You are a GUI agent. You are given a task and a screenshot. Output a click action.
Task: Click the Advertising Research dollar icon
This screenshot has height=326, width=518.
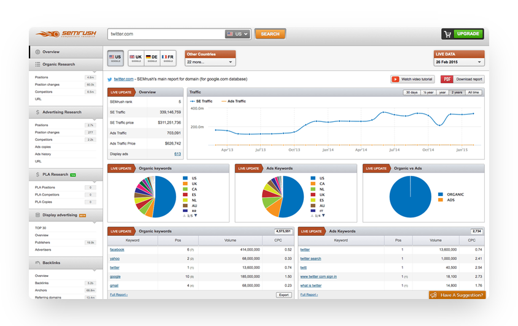tap(37, 112)
